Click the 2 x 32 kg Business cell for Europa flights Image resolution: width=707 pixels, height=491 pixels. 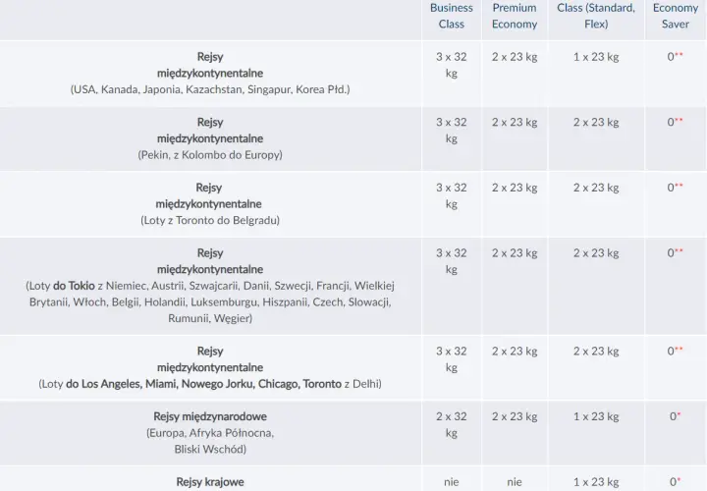coord(452,425)
